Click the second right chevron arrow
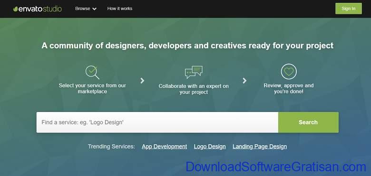Screen dimensions: 371x176 tap(244, 81)
